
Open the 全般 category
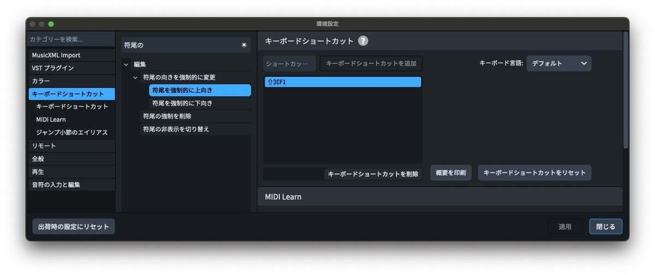point(72,159)
